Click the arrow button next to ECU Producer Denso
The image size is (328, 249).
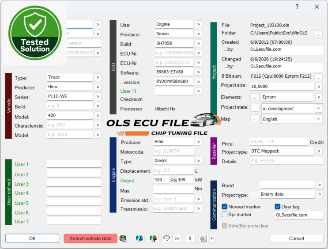tap(198, 34)
